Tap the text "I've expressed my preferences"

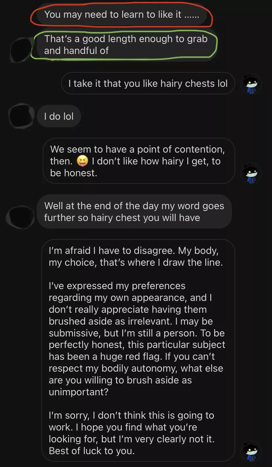117,285
